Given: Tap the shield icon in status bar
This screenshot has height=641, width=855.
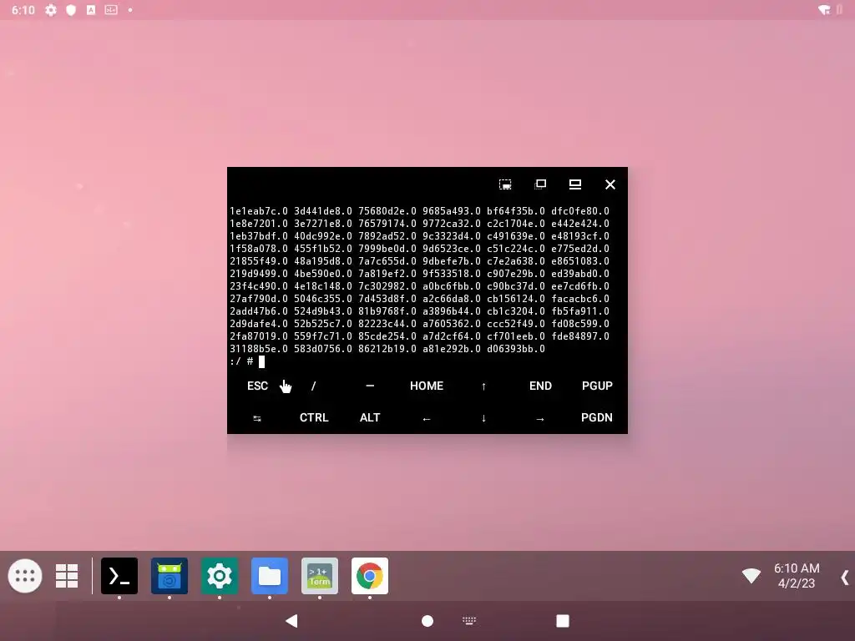Looking at the screenshot, I should click(x=71, y=10).
